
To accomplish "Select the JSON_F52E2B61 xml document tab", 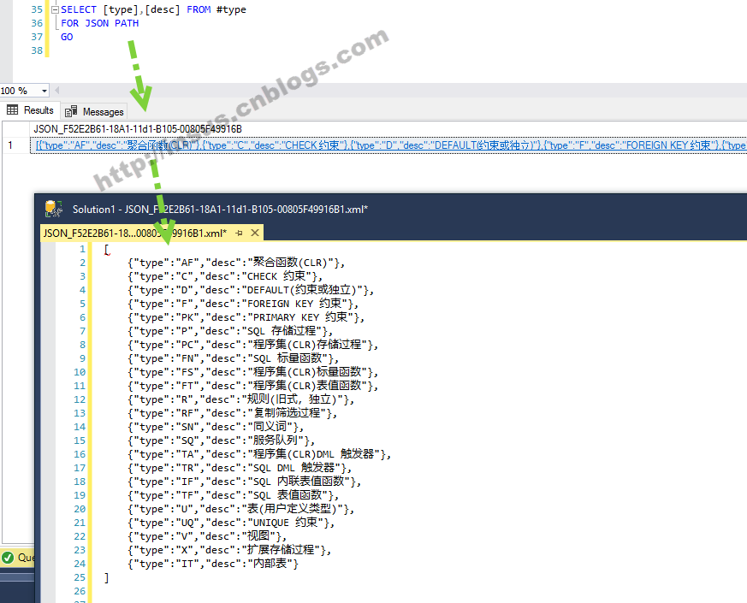I will pyautogui.click(x=135, y=233).
